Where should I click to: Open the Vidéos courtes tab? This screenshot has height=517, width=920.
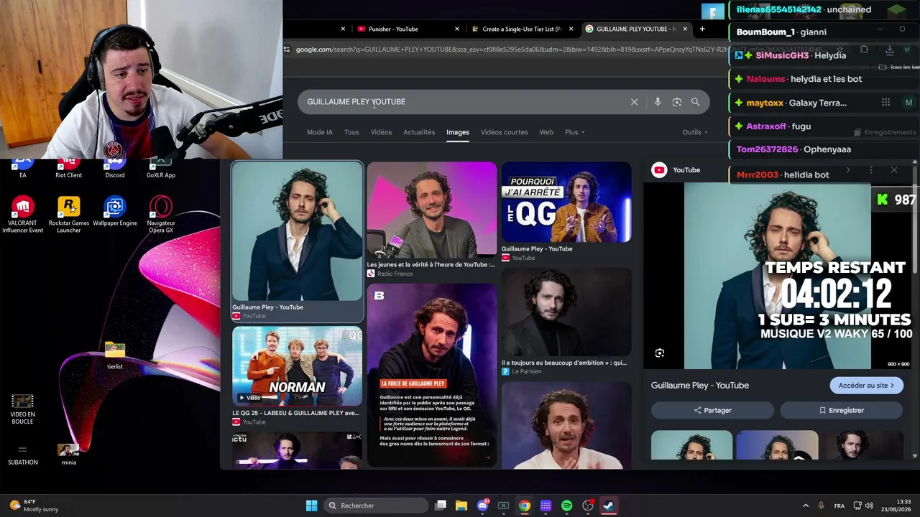point(504,132)
